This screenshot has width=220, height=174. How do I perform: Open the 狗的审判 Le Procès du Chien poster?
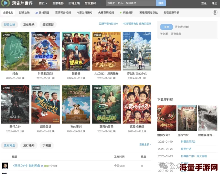point(76,104)
